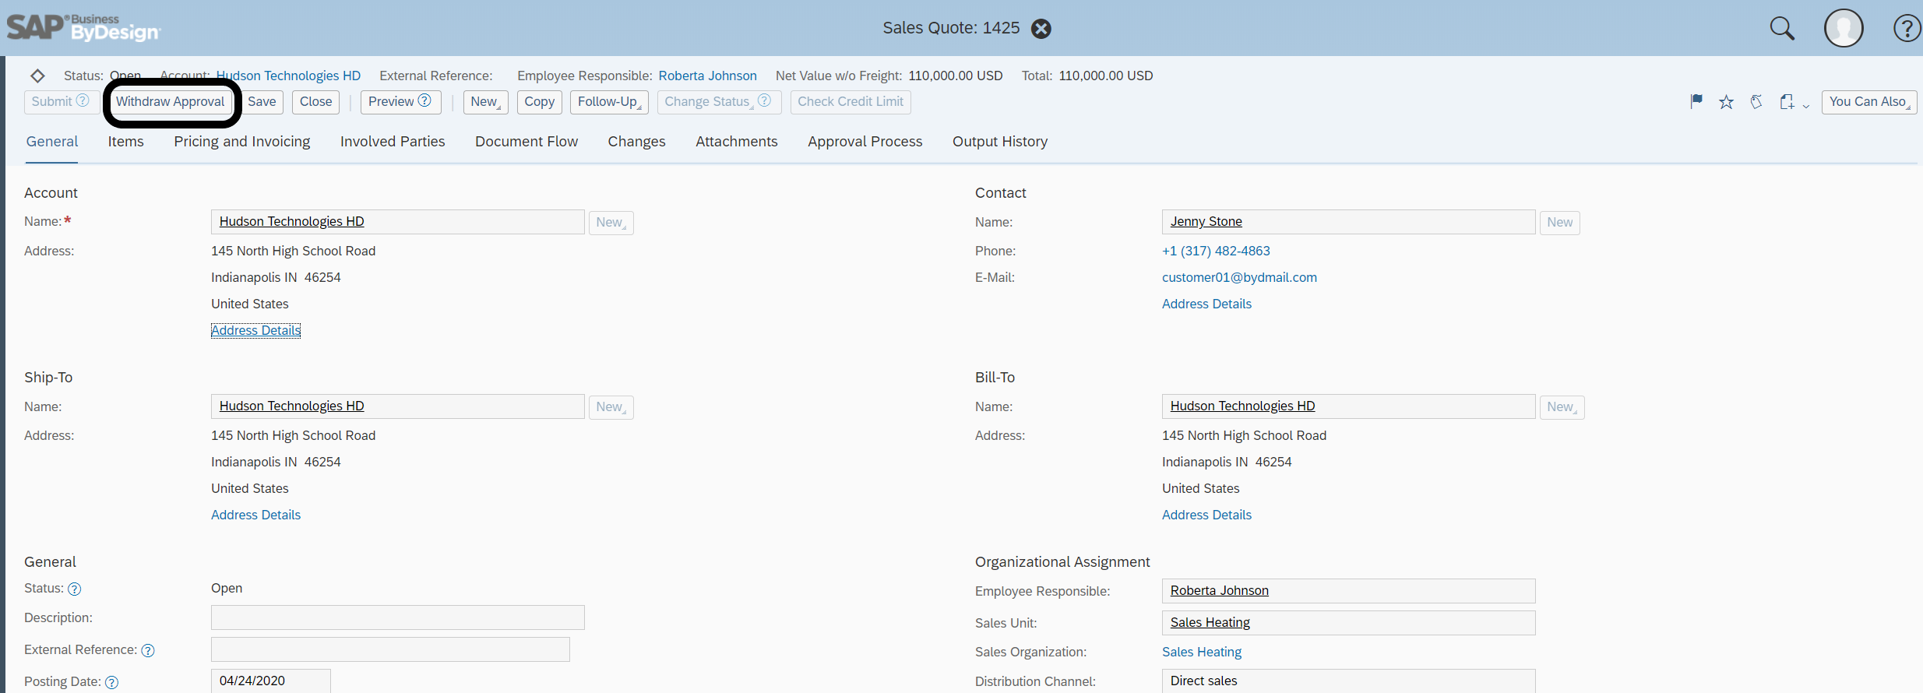
Task: Click customer01@bydmail.com email link
Action: pos(1239,277)
